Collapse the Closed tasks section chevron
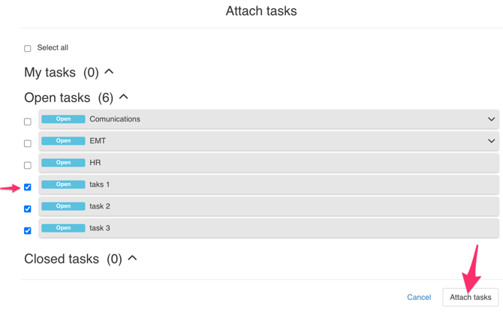 click(132, 258)
